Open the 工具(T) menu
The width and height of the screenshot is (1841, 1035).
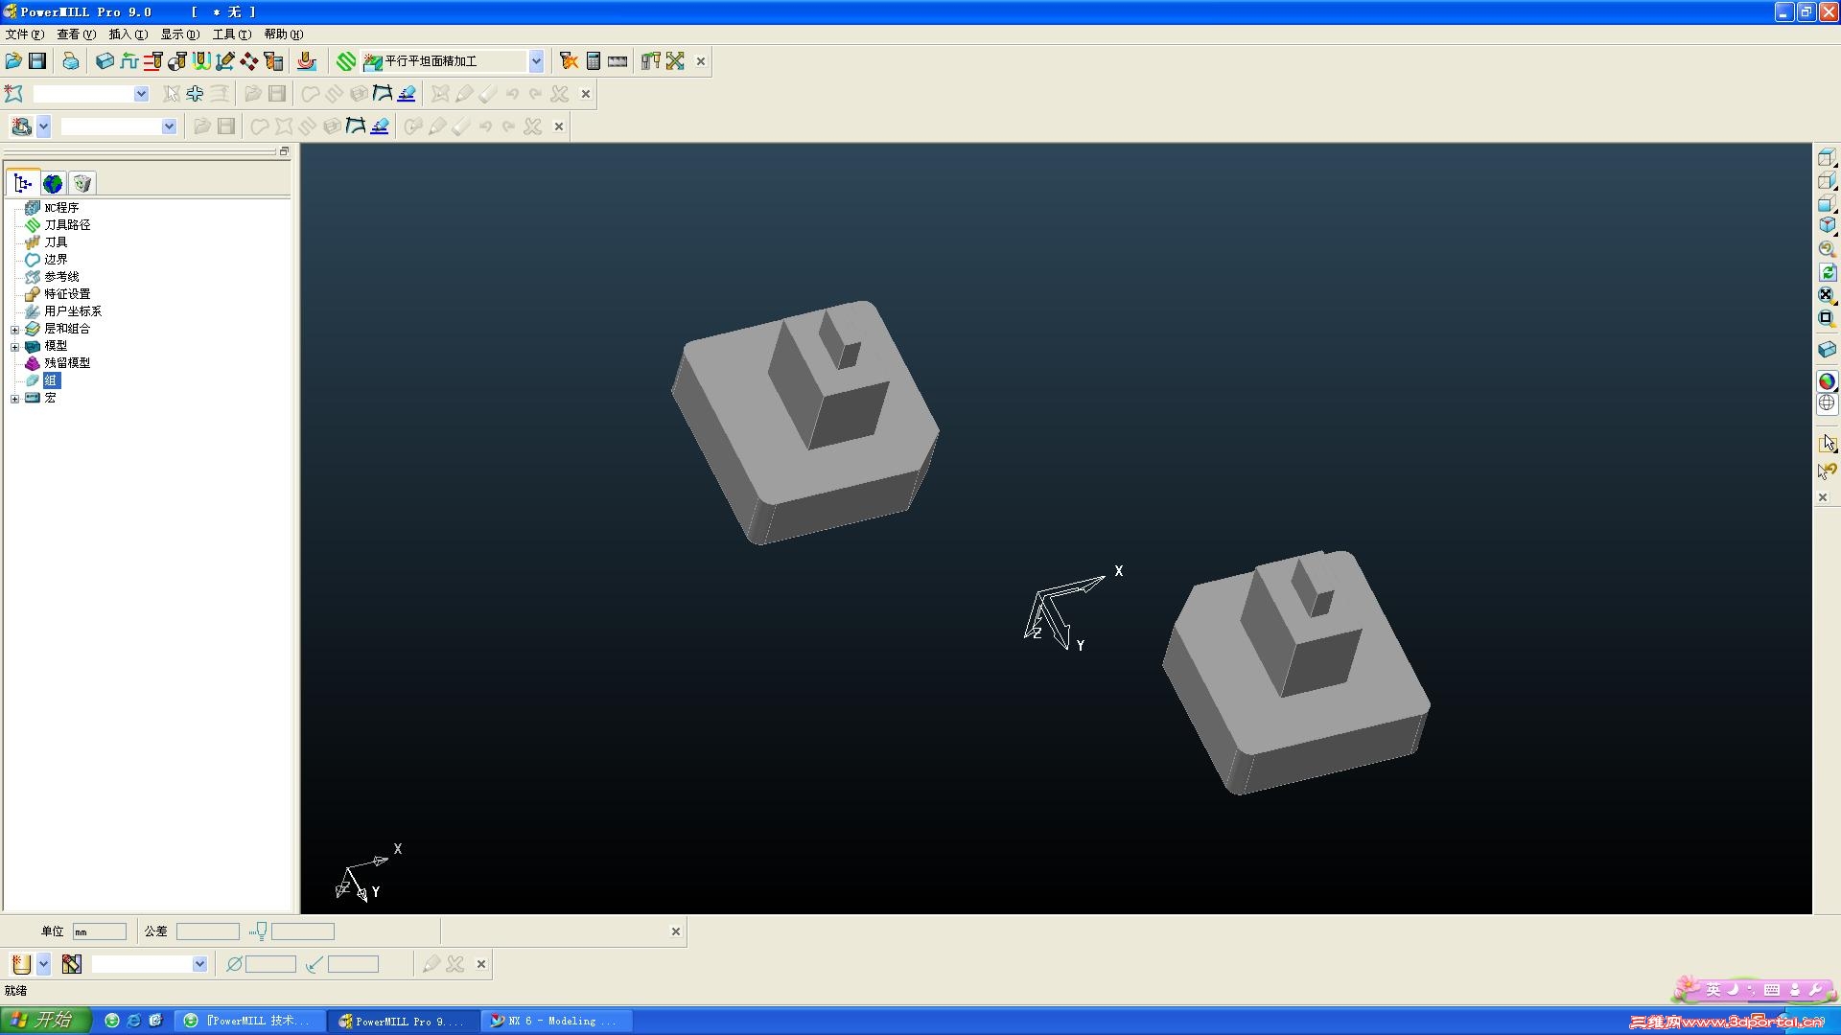point(231,34)
